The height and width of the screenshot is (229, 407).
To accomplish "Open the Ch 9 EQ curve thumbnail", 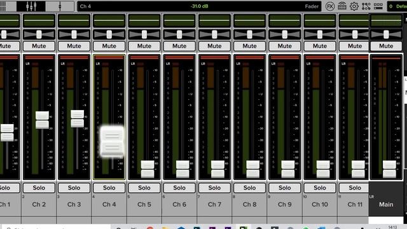I will click(285, 20).
